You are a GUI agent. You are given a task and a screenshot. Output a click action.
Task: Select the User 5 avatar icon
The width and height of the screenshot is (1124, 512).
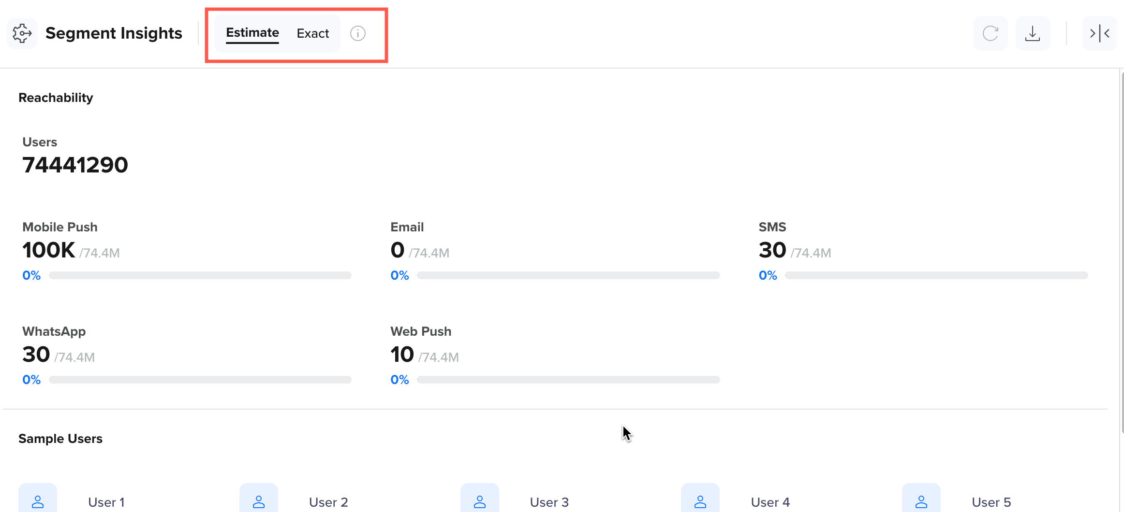click(921, 501)
